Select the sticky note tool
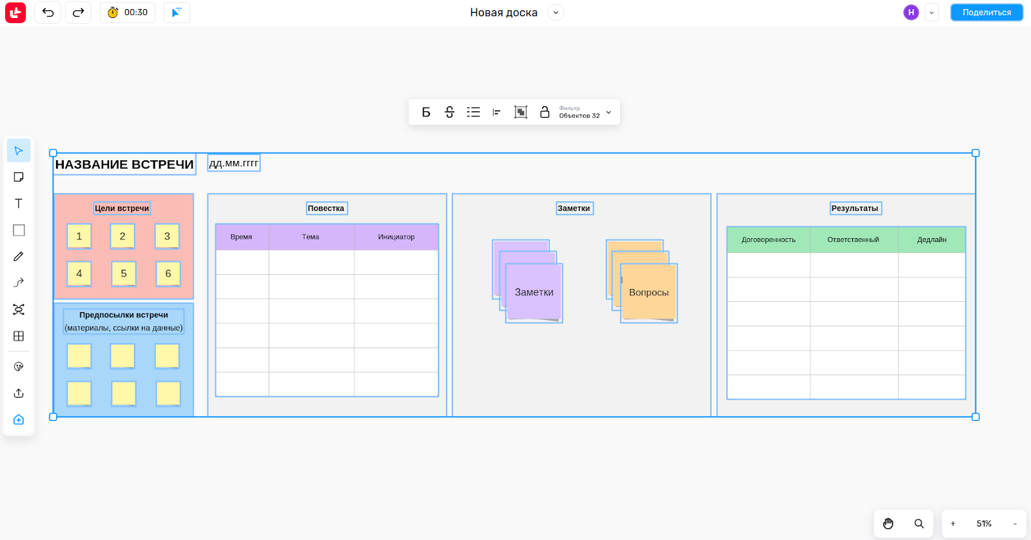The height and width of the screenshot is (540, 1031). 19,177
